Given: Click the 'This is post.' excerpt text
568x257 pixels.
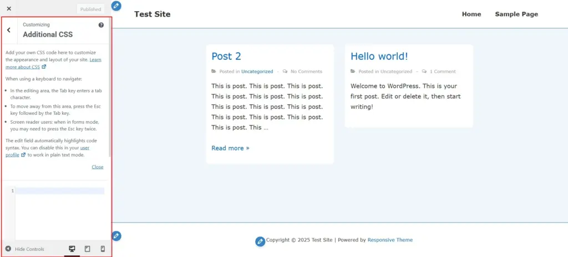Looking at the screenshot, I should point(267,107).
